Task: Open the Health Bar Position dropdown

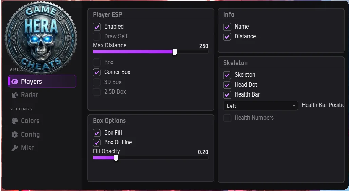Action: pyautogui.click(x=260, y=106)
